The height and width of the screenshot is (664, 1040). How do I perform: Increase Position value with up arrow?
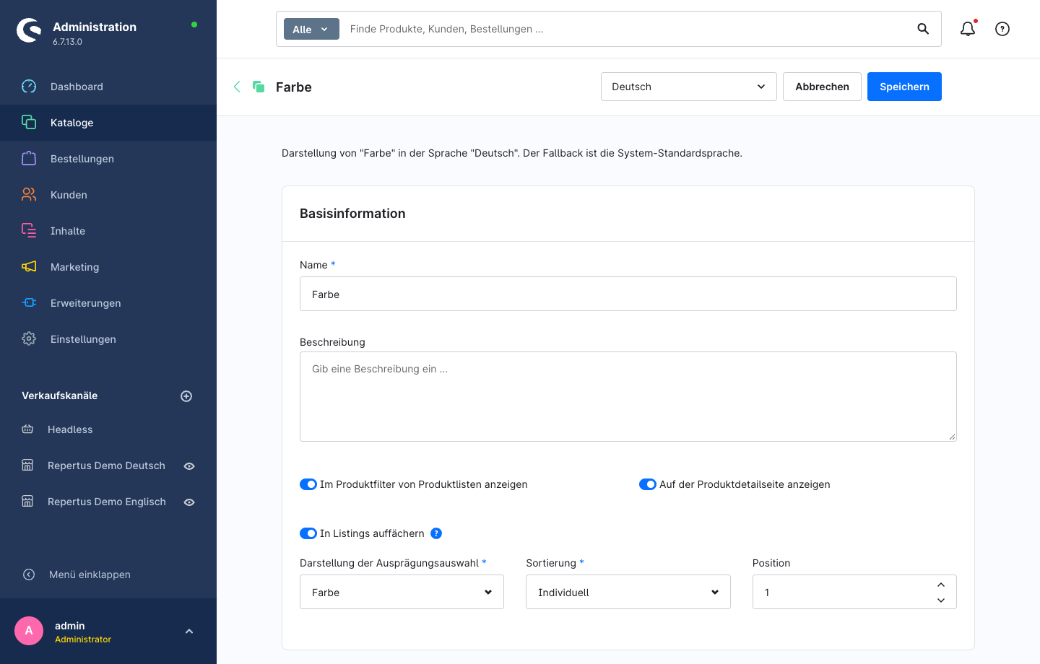(x=941, y=585)
